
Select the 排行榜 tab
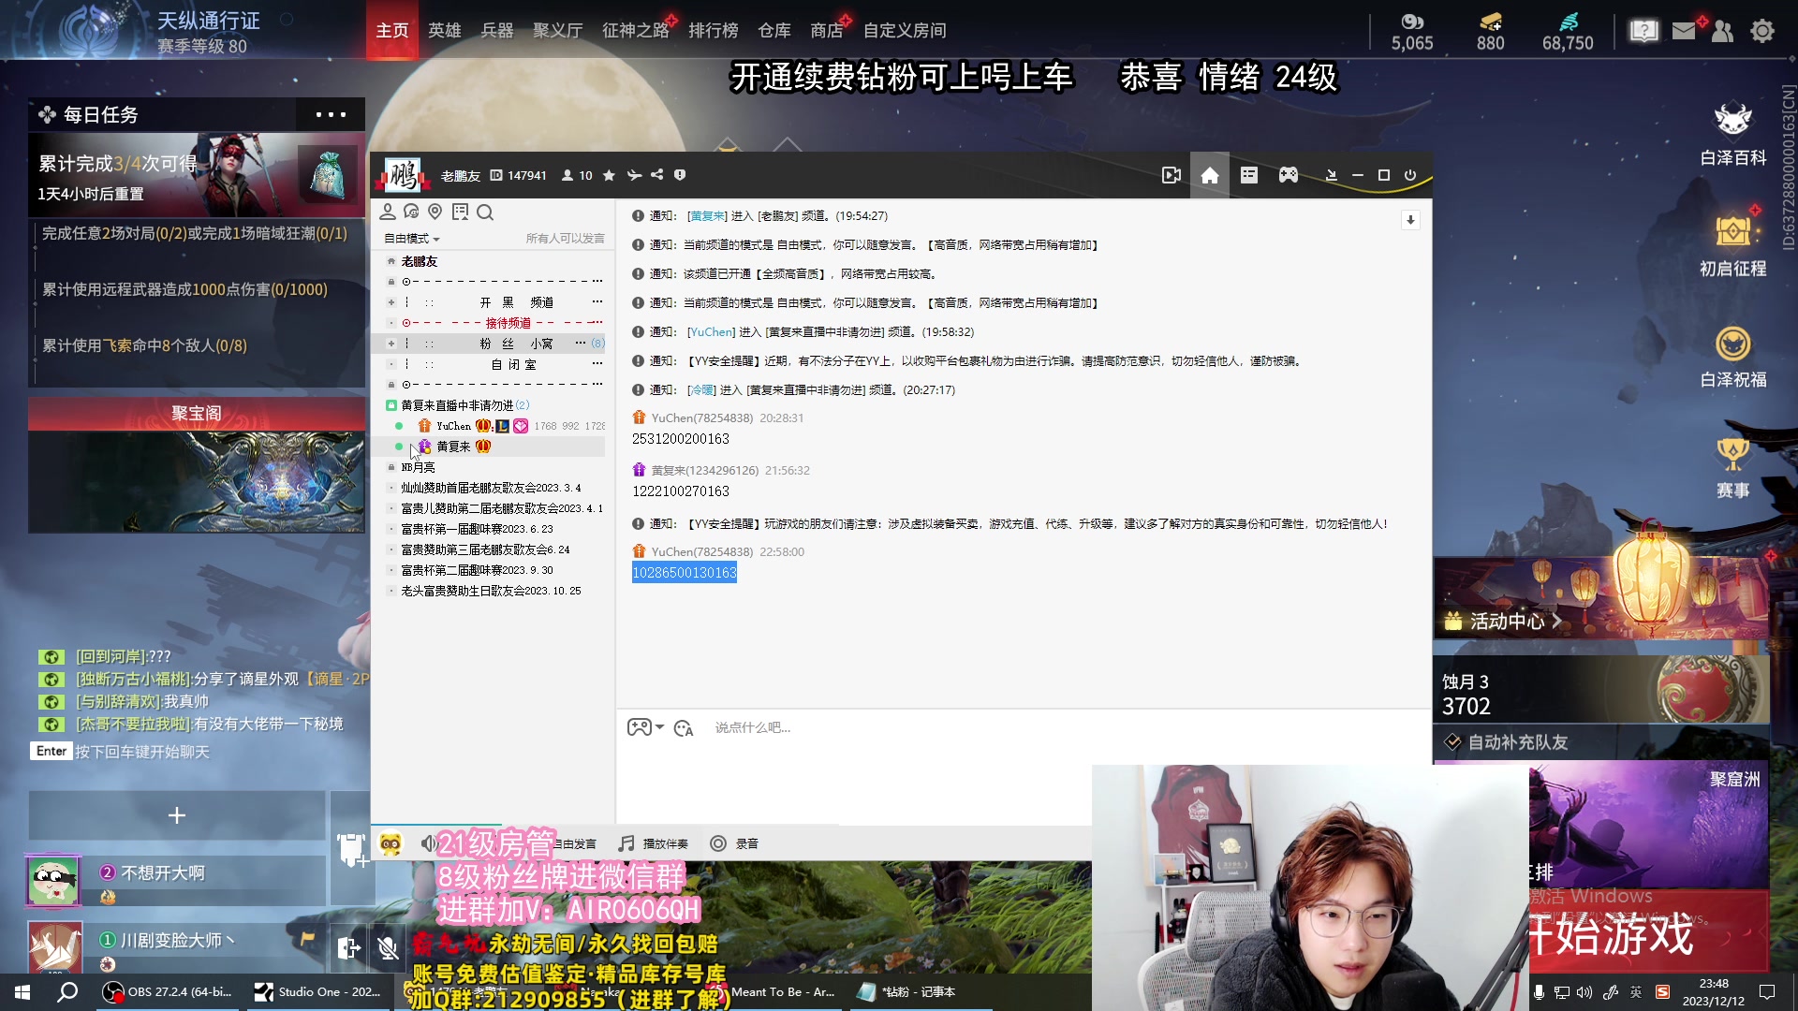coord(714,31)
